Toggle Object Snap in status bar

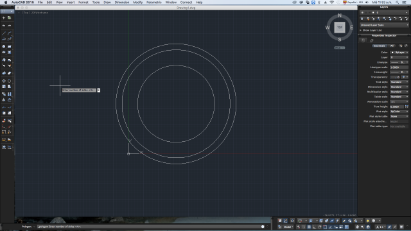point(325,227)
